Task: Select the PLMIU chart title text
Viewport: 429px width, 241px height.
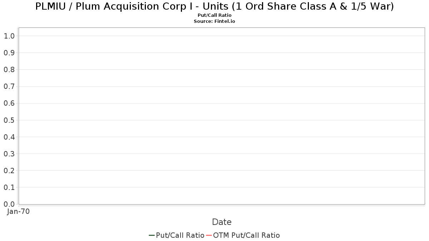Action: (214, 6)
